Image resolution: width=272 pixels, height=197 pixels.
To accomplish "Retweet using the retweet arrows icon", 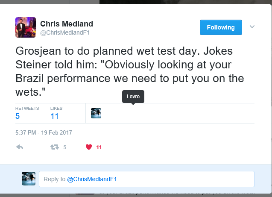I will (54, 147).
